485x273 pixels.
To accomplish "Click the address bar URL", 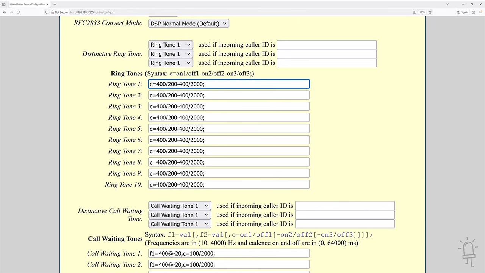I will click(x=93, y=12).
